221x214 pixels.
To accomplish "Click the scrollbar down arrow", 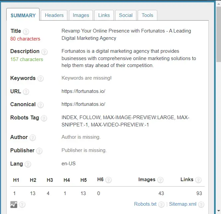I will 219,211.
